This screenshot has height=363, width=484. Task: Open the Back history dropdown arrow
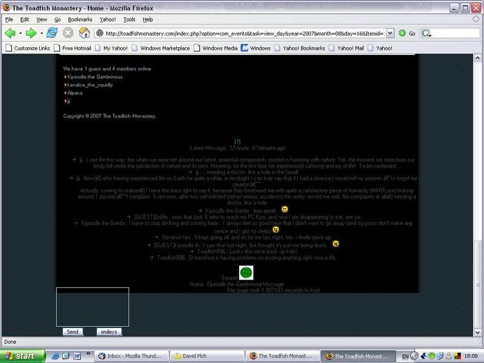(x=21, y=33)
